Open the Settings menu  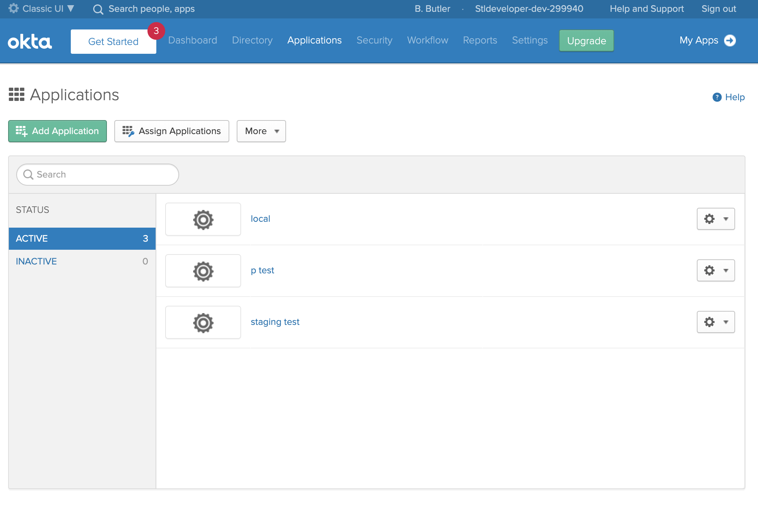530,40
